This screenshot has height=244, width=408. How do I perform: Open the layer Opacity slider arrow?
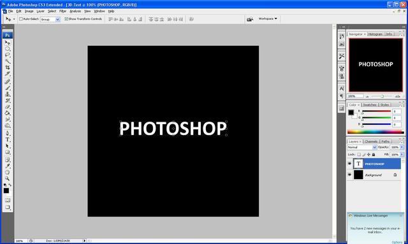pos(402,147)
